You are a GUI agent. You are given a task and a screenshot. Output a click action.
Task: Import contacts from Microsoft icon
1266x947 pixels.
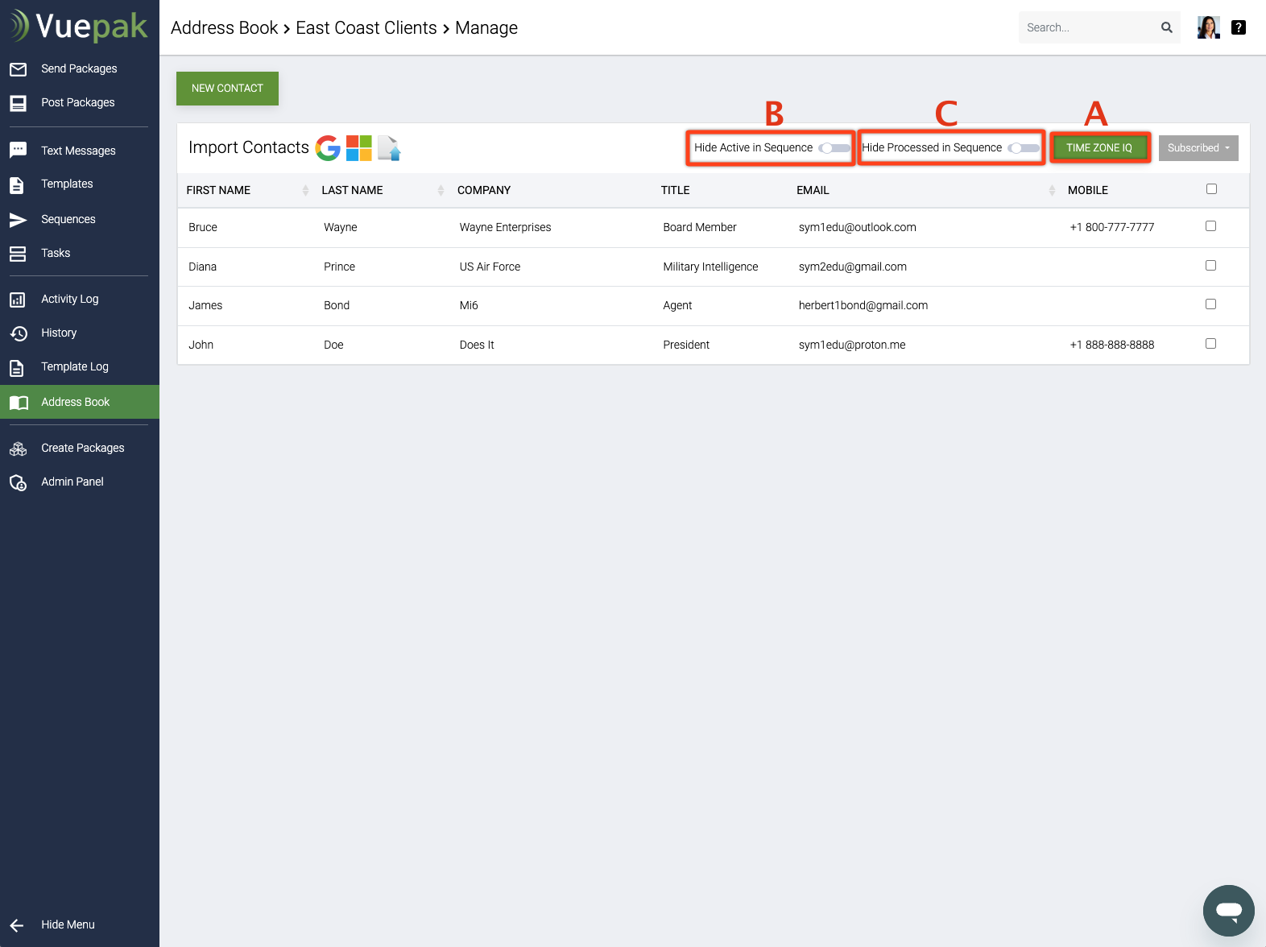pos(359,148)
